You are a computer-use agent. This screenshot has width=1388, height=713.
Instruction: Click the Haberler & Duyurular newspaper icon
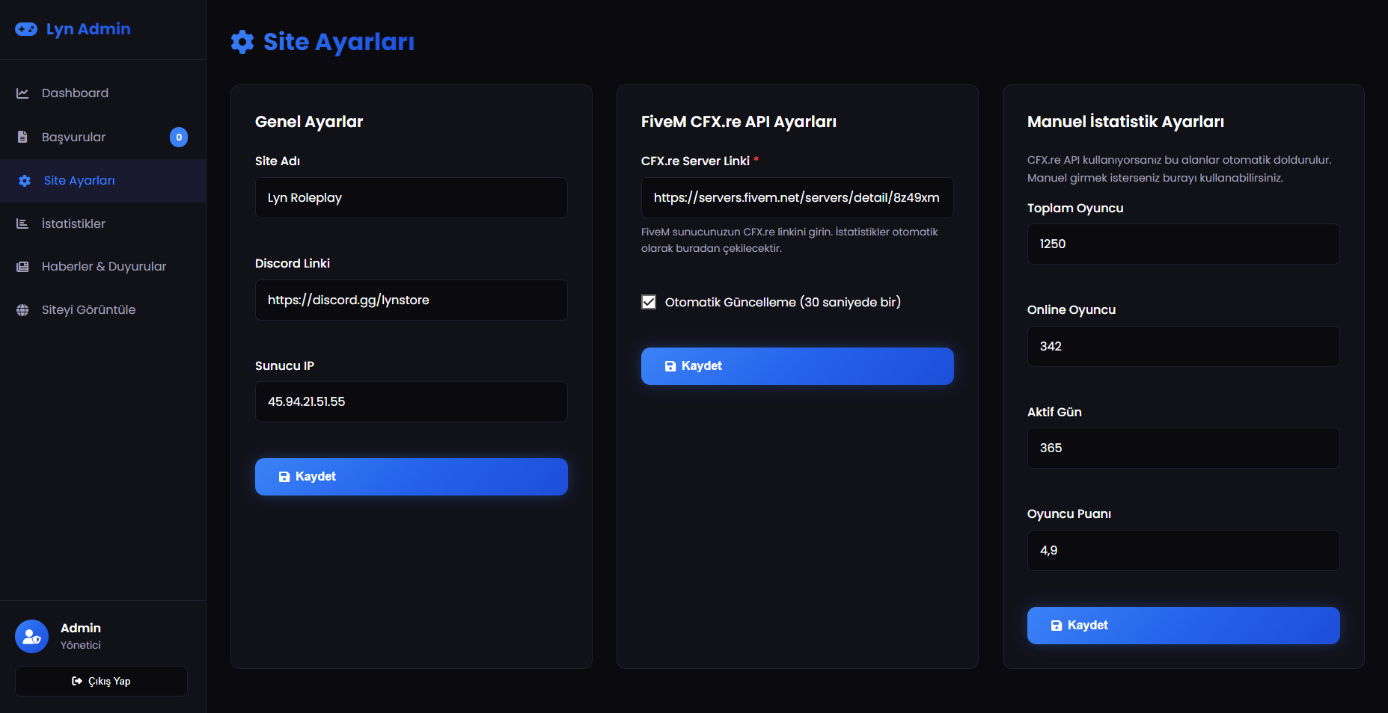click(x=22, y=267)
